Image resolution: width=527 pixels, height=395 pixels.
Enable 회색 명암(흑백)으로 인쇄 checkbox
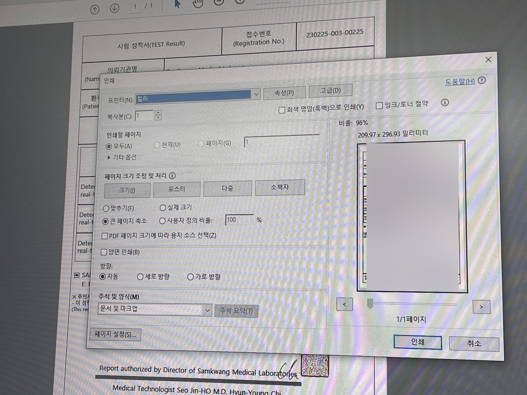pos(282,110)
